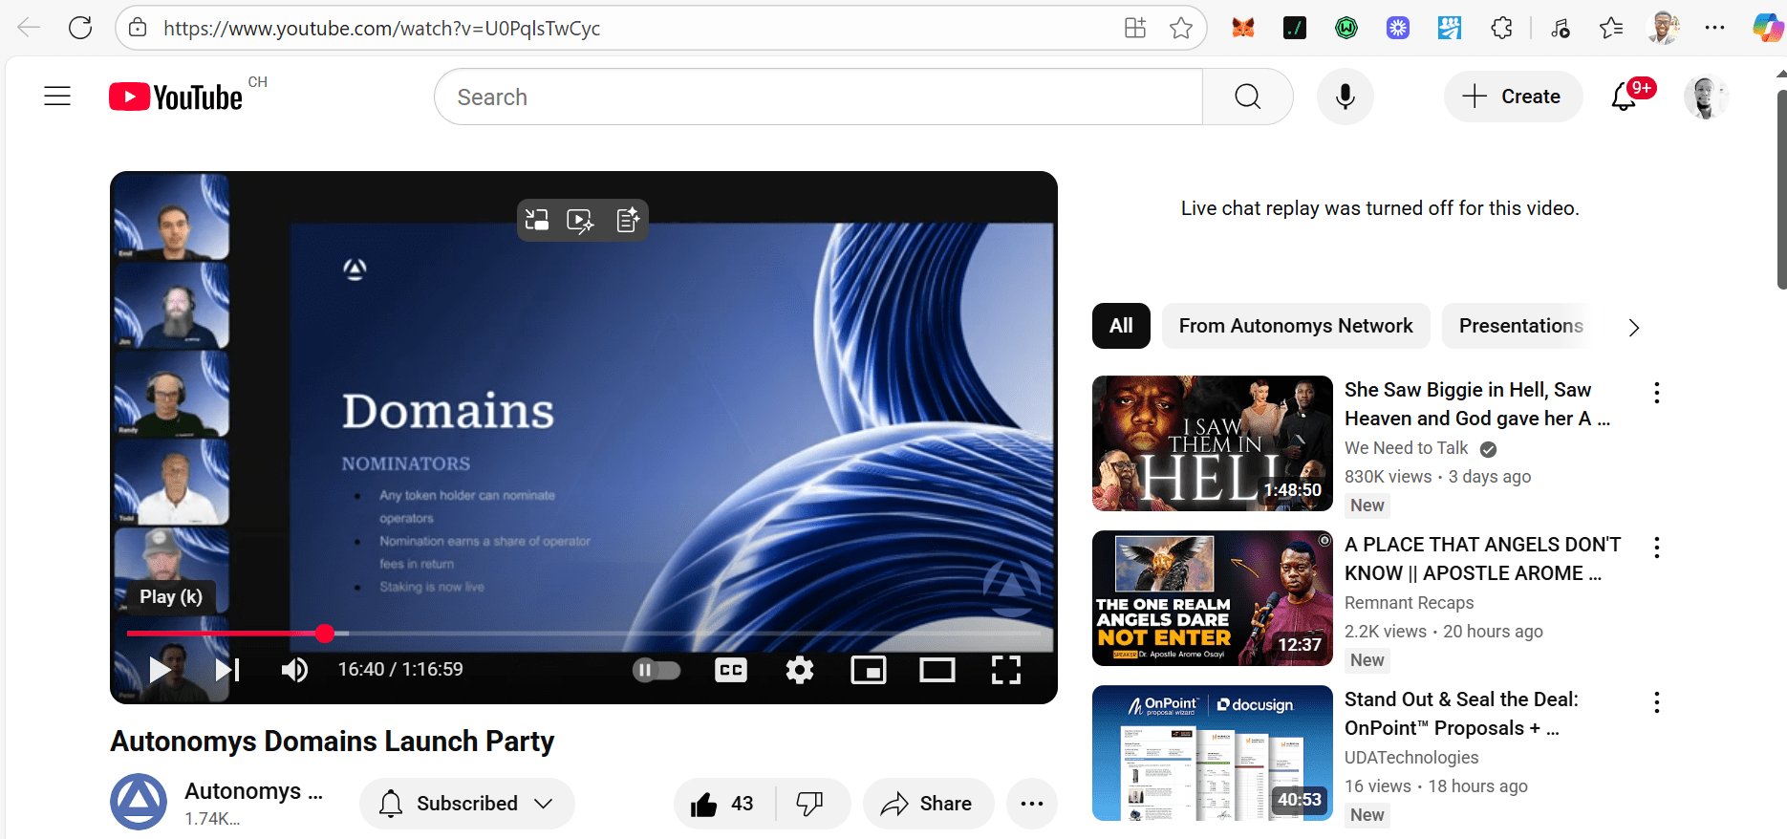Open the YouTube guide hamburger menu
This screenshot has height=839, width=1787.
[57, 97]
